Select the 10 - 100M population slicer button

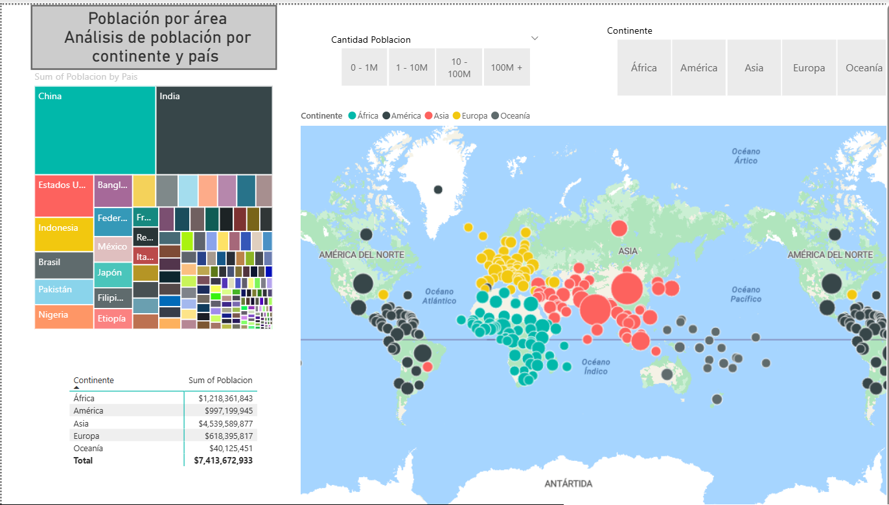459,67
